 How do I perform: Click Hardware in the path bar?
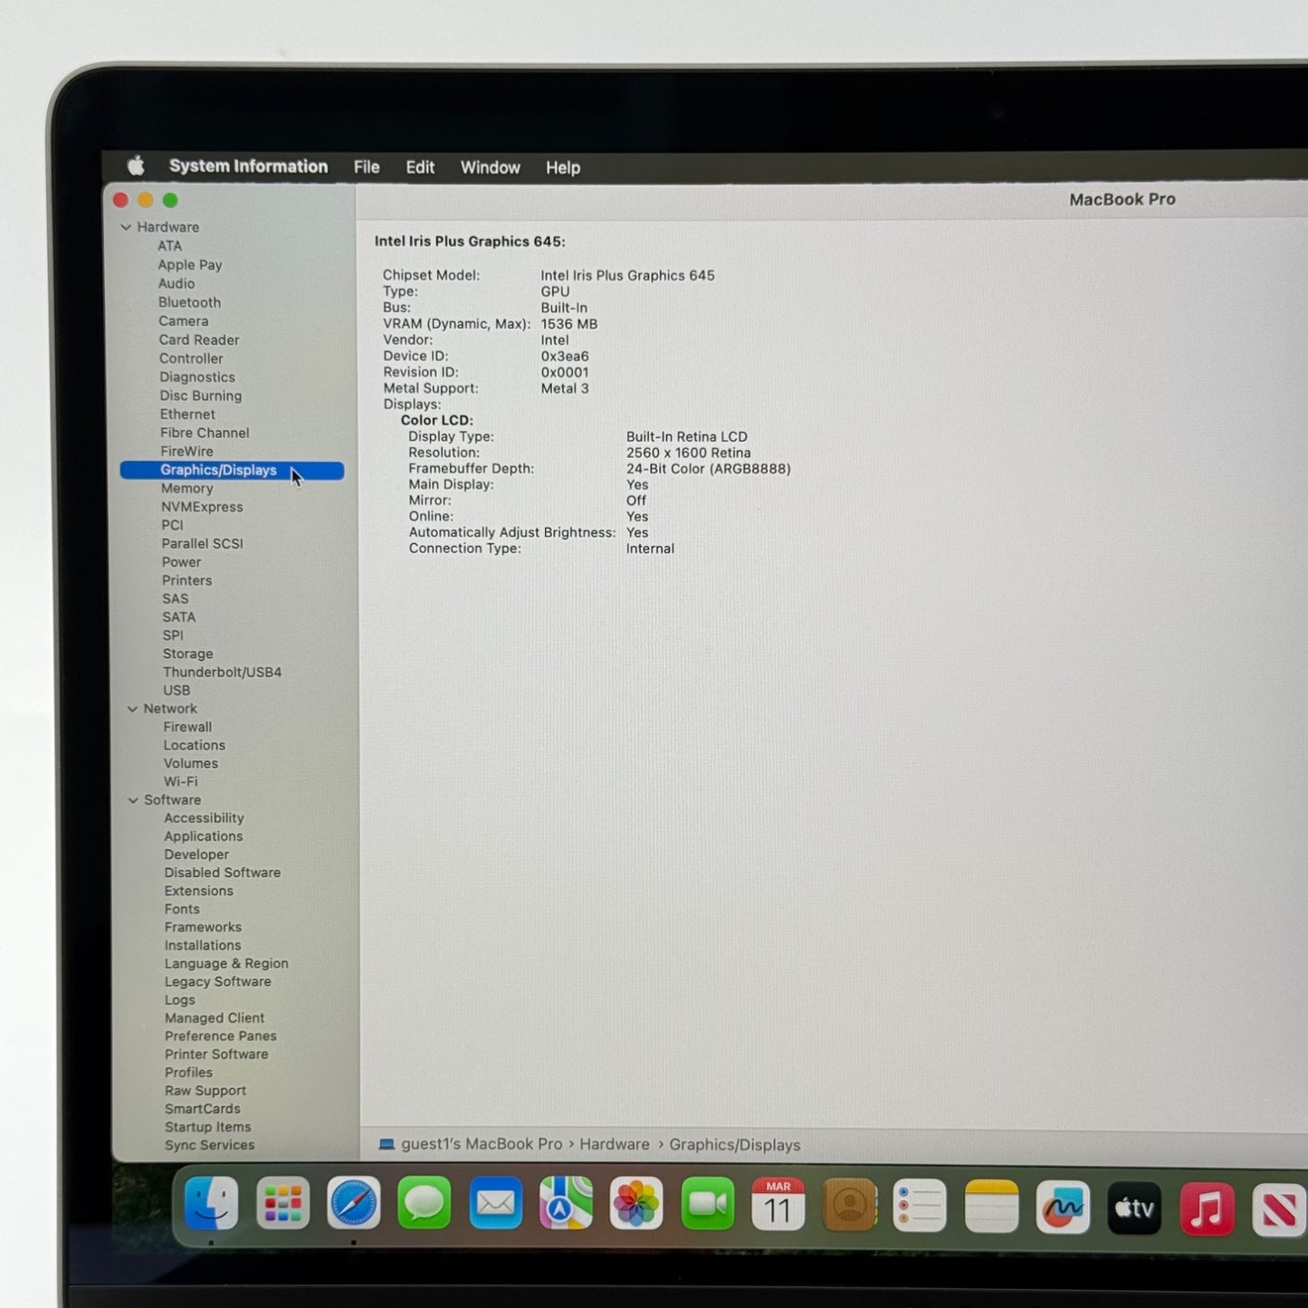point(615,1144)
